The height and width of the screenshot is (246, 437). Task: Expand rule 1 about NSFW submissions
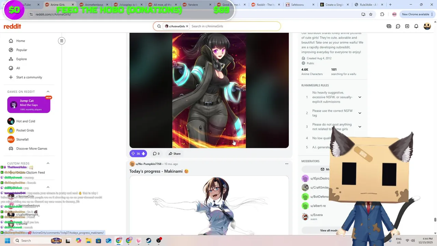tap(360, 97)
